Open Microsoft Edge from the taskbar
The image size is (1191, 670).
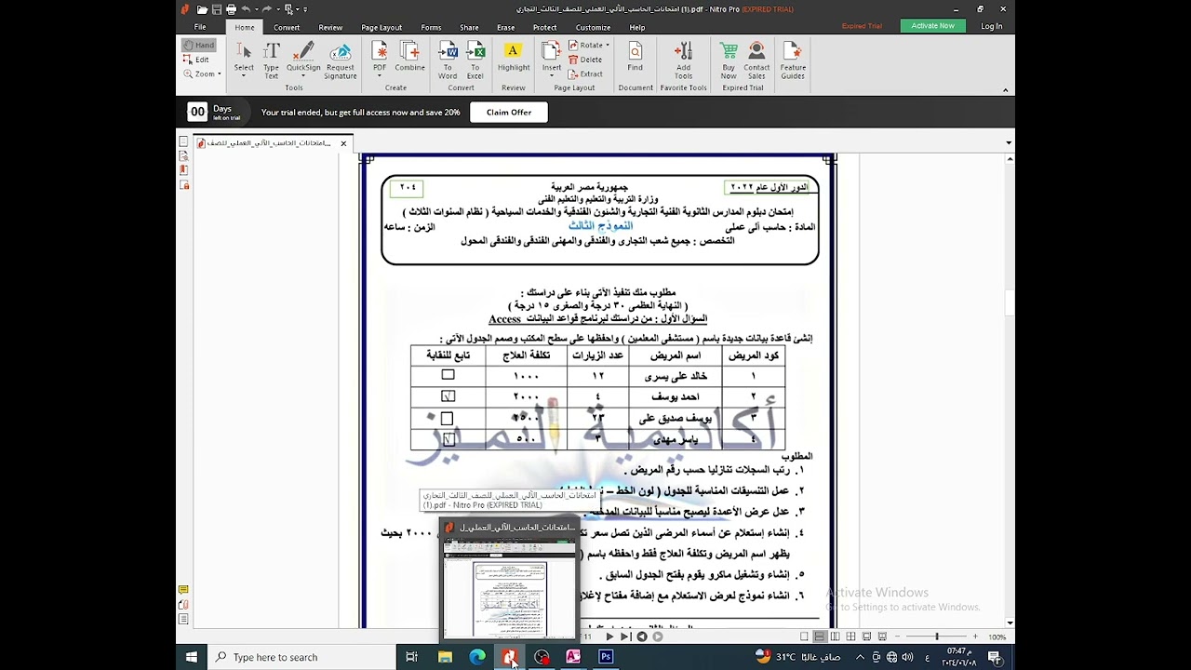(x=477, y=657)
